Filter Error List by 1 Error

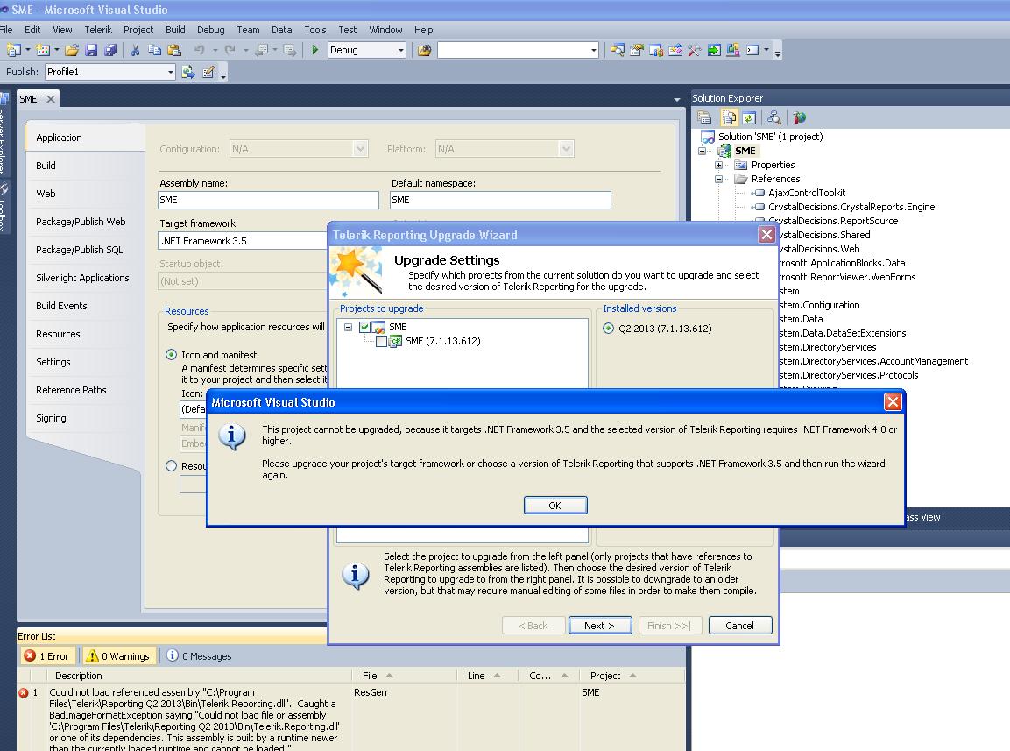[x=47, y=655]
